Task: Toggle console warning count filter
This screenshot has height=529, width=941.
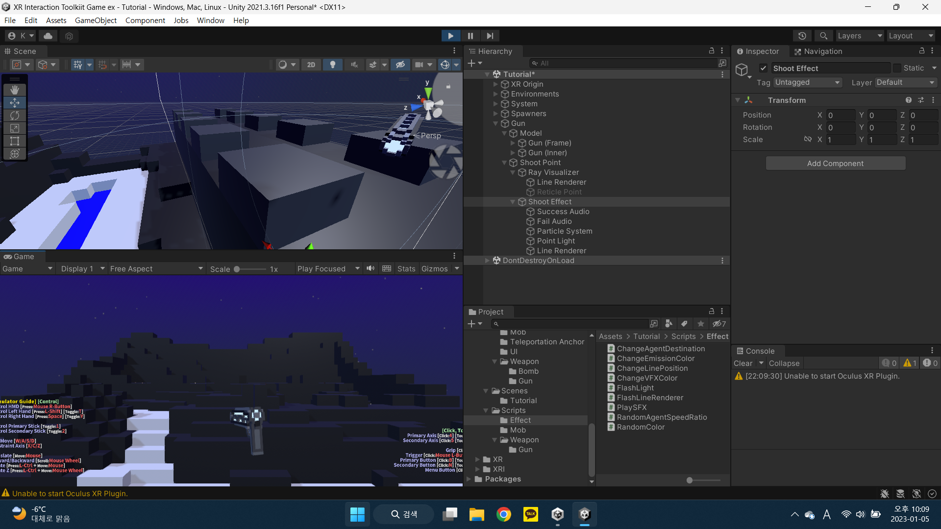Action: point(910,363)
